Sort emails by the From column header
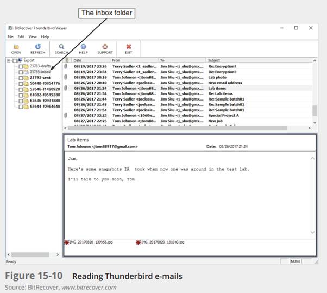Image resolution: width=327 pixels, height=293 pixels. pyautogui.click(x=134, y=60)
